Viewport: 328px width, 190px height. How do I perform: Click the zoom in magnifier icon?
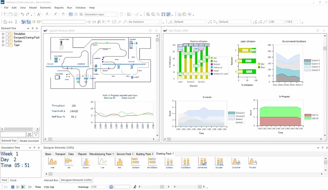(148, 14)
